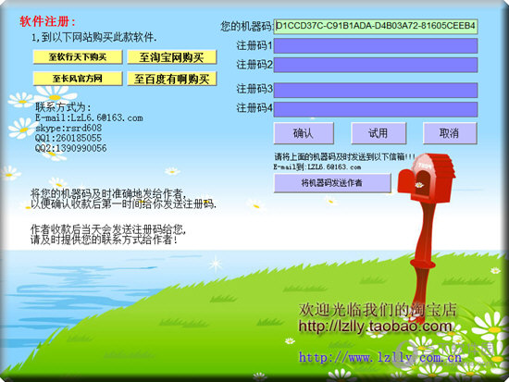This screenshot has width=509, height=382.
Task: Choose the 至百度有啊购买 button
Action: click(x=172, y=79)
